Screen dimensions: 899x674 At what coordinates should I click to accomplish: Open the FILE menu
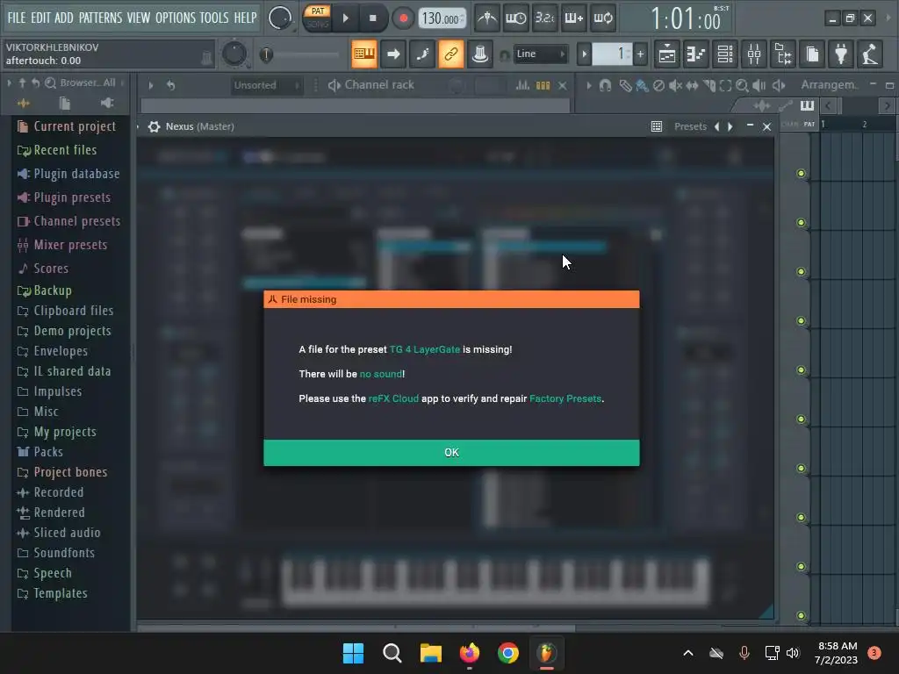pyautogui.click(x=17, y=18)
